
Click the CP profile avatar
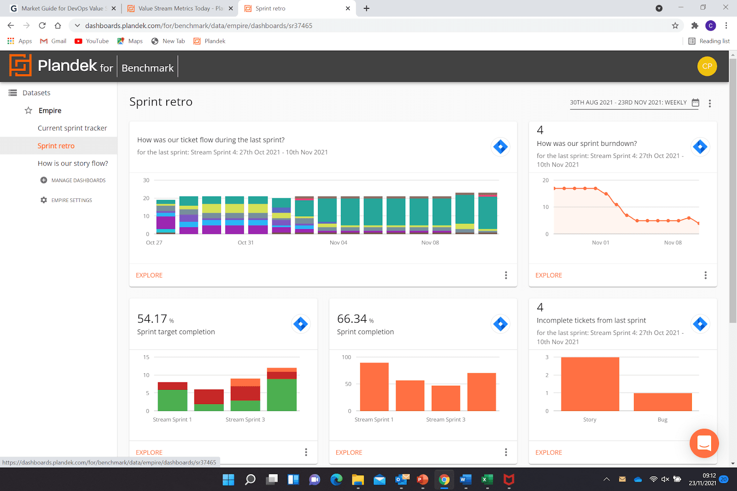pos(707,66)
